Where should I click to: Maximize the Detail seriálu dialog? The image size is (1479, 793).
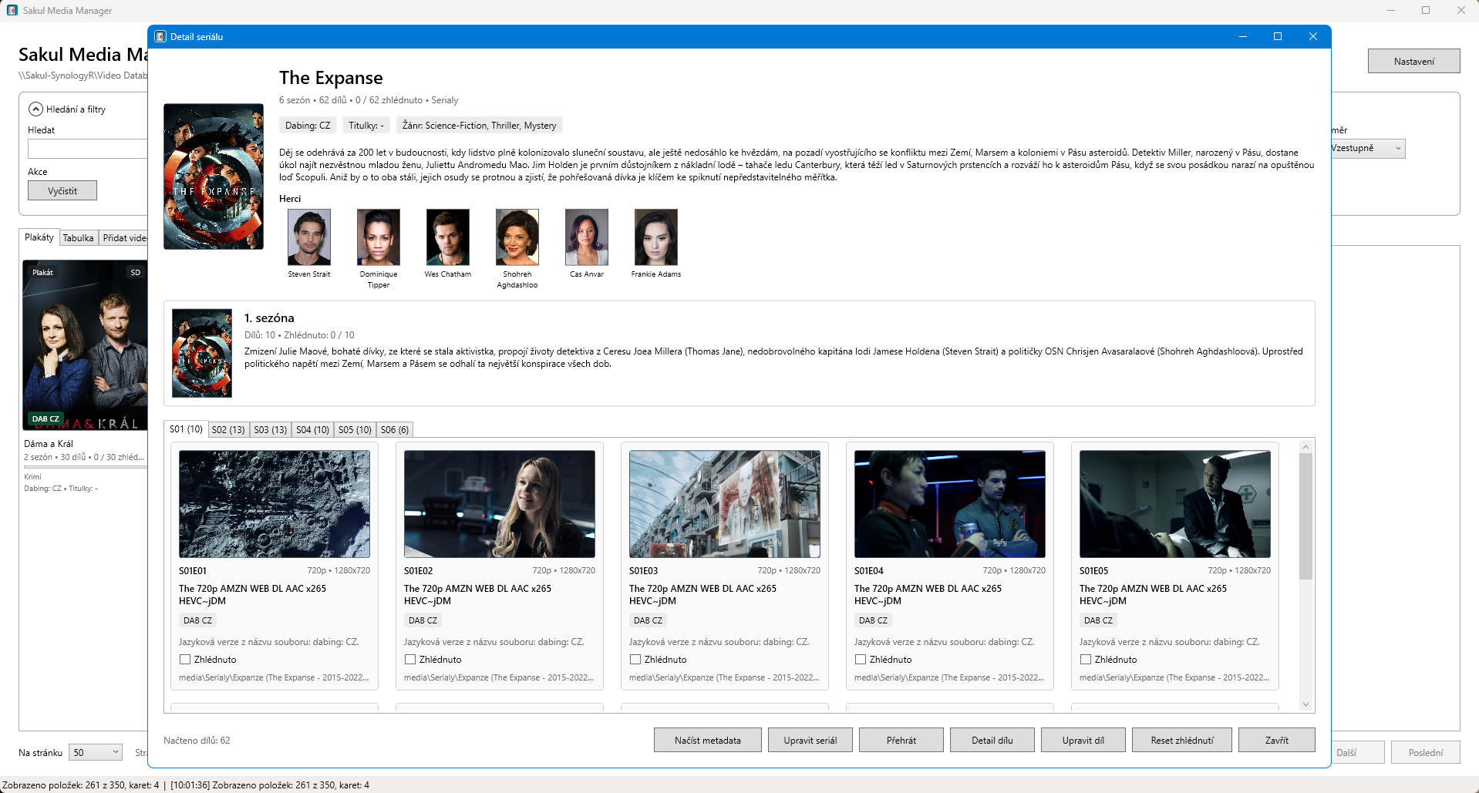tap(1278, 36)
